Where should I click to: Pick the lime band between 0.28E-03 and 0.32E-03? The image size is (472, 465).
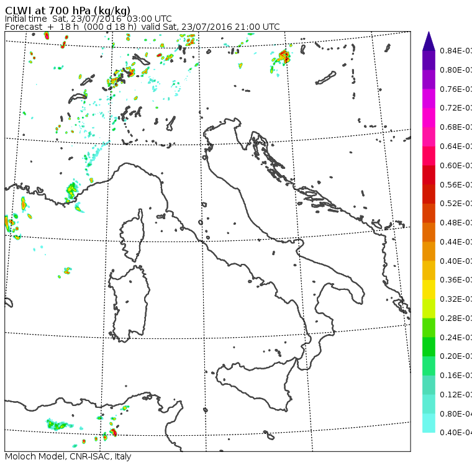pyautogui.click(x=429, y=309)
